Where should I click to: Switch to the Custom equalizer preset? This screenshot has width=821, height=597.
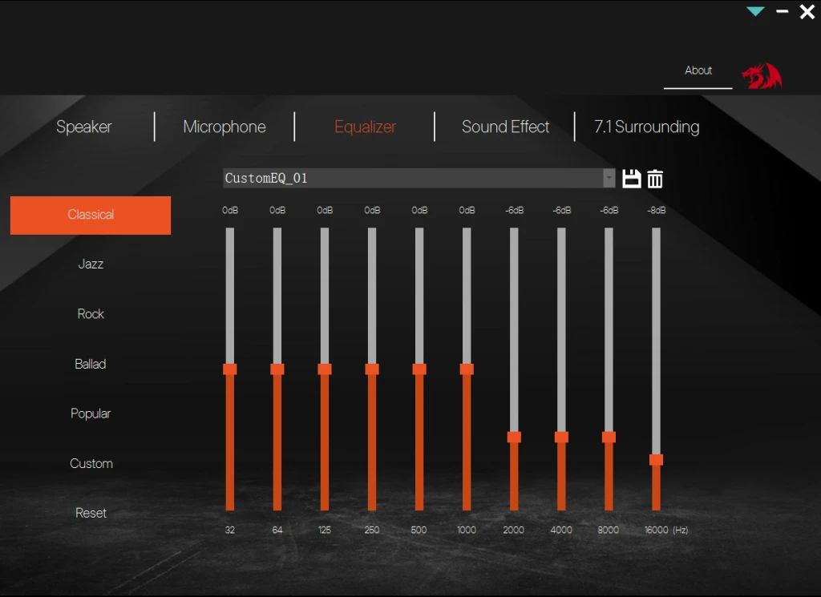tap(90, 463)
